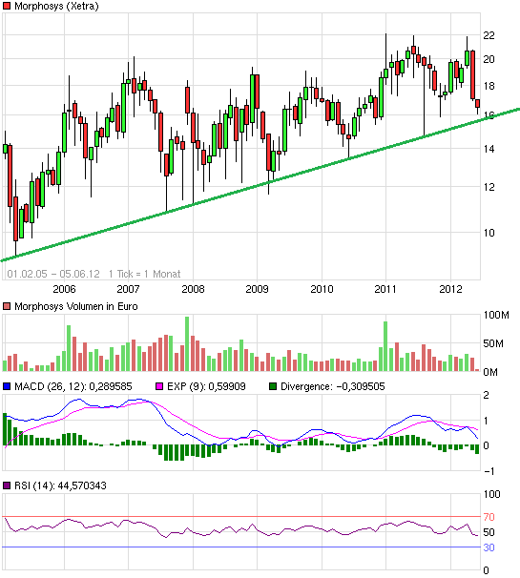Click the tallest 2008 volume bar
The height and width of the screenshot is (578, 520).
[x=187, y=343]
